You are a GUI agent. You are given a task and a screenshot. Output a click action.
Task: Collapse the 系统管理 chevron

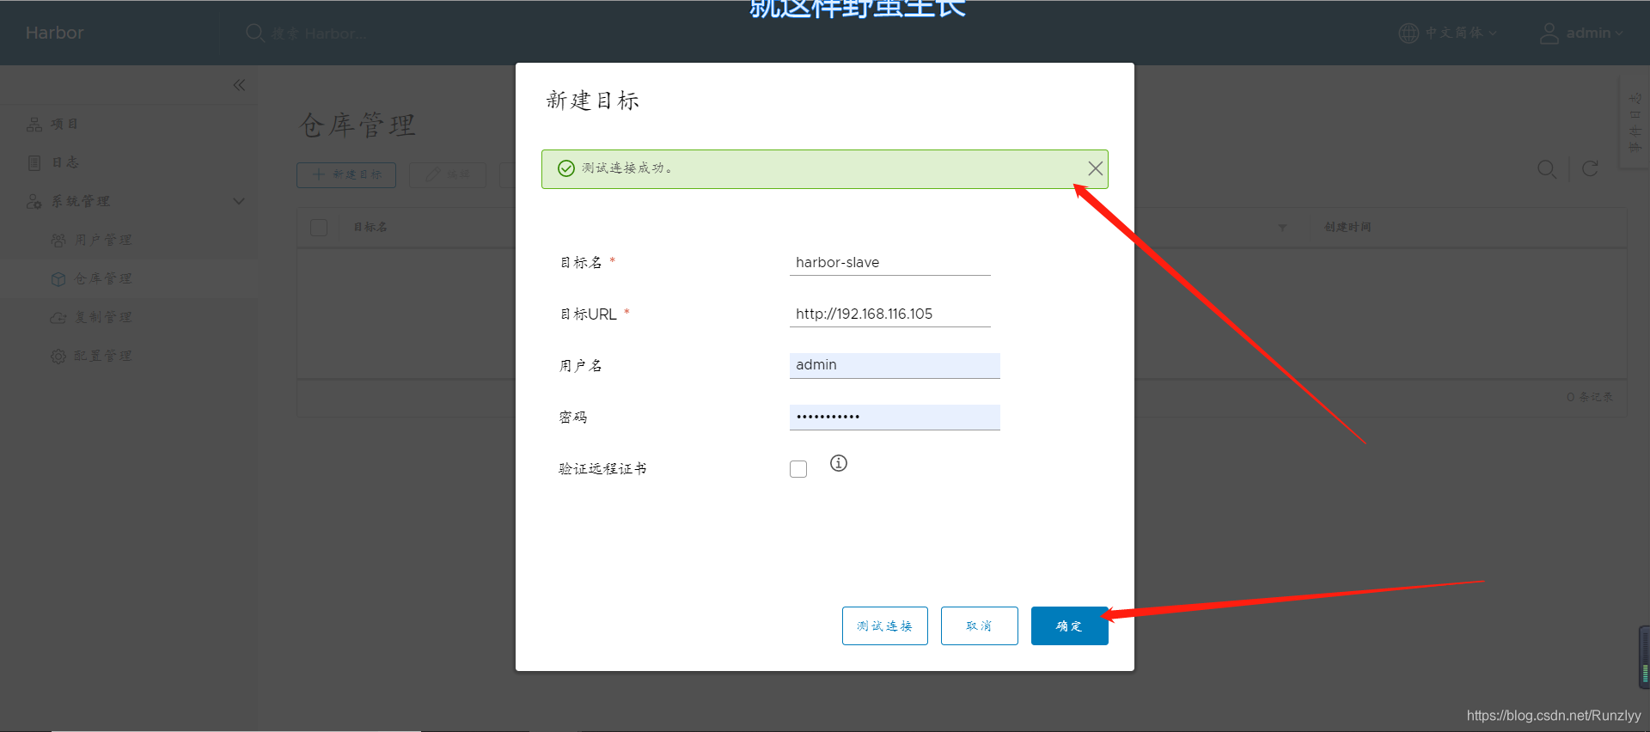point(239,201)
